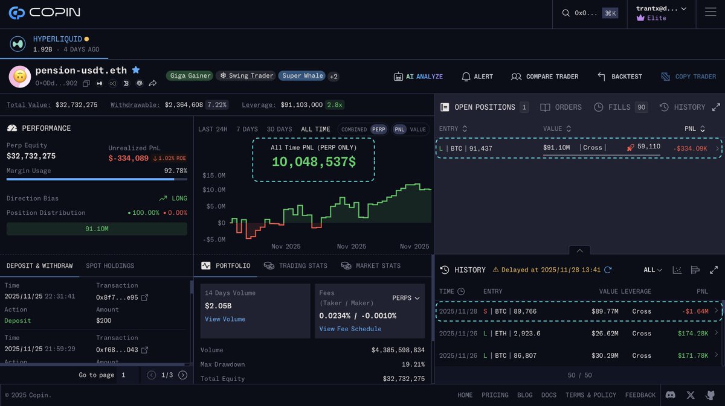The height and width of the screenshot is (406, 725).
Task: Click the Copin logo
Action: click(x=45, y=13)
